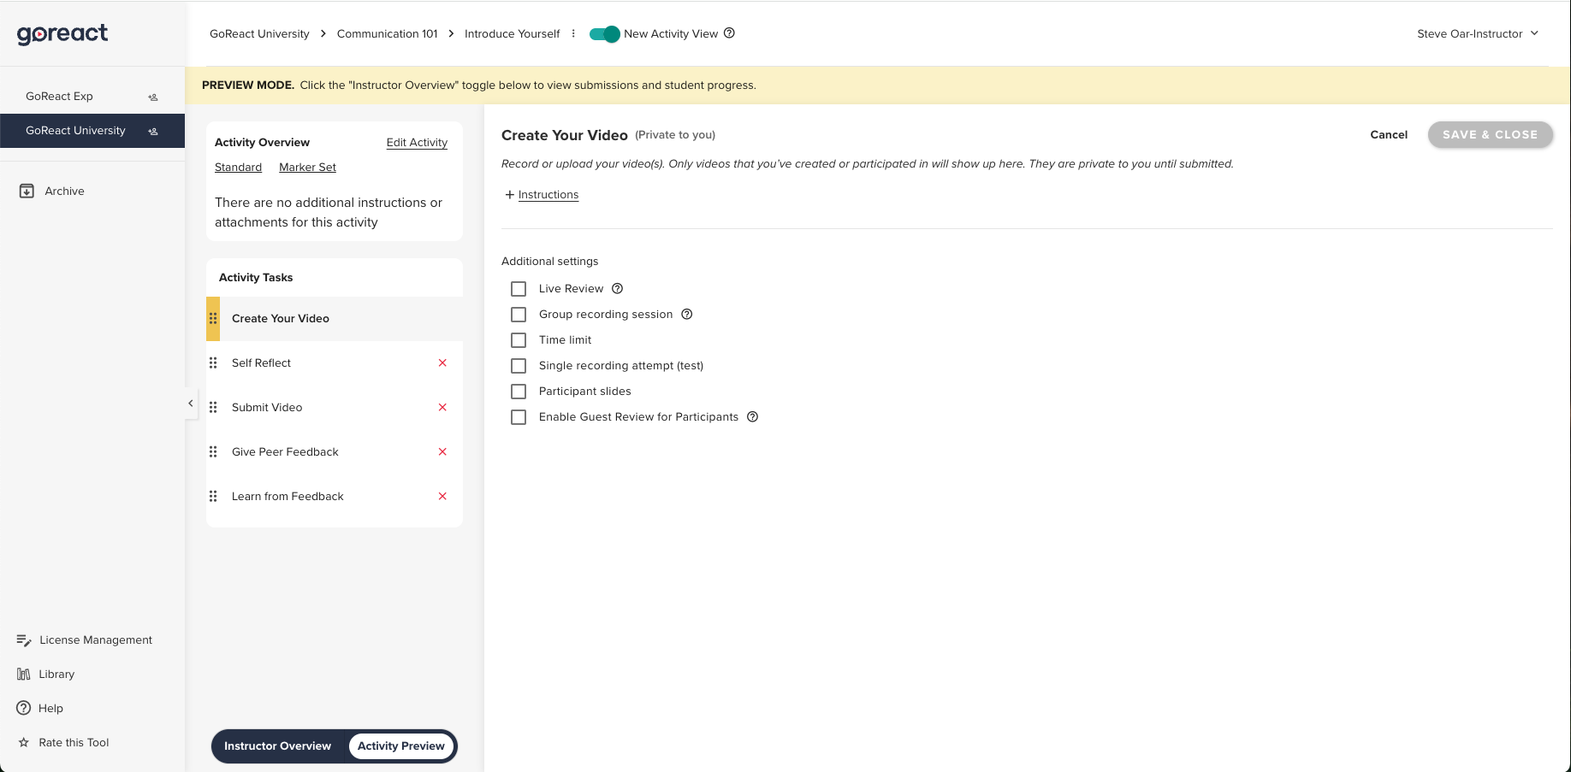The width and height of the screenshot is (1571, 772).
Task: Click the kebab menu beside Introduce Yourself
Action: point(572,33)
